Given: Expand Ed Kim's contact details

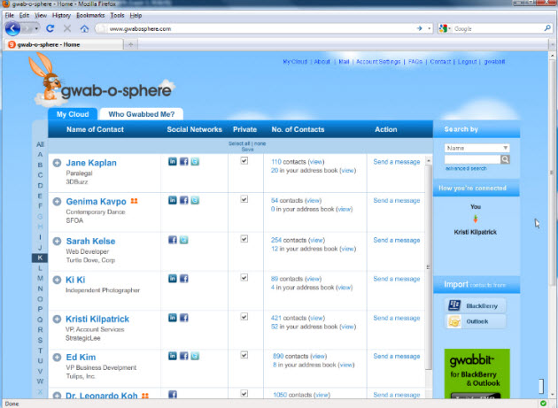Looking at the screenshot, I should (57, 358).
